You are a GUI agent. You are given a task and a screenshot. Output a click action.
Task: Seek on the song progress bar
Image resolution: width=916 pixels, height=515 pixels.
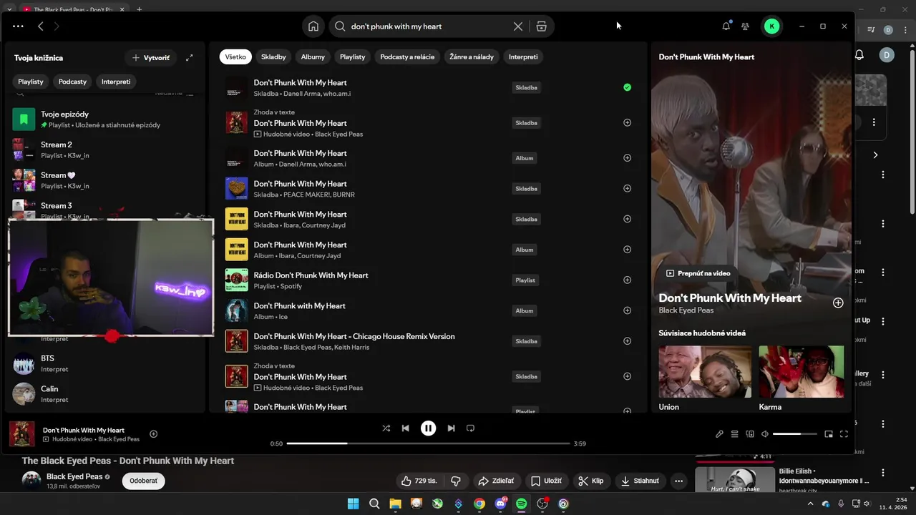tap(428, 443)
